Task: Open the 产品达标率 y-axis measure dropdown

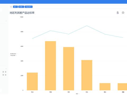Action: point(13,55)
